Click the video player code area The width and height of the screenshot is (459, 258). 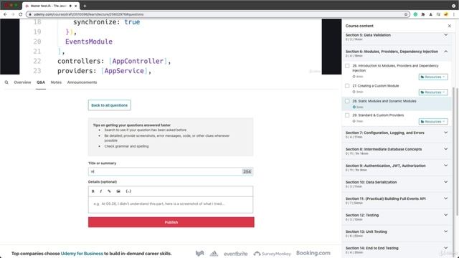click(x=171, y=47)
